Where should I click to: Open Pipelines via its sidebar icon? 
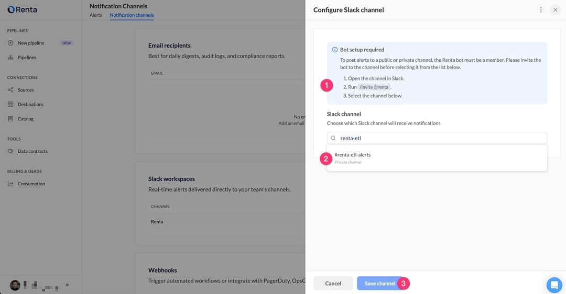point(10,58)
